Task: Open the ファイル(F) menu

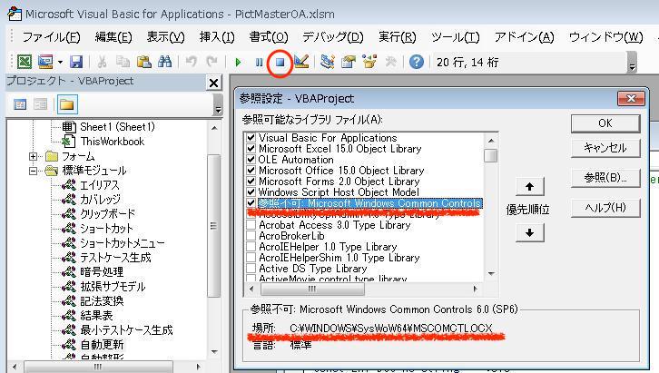Action: click(x=51, y=37)
